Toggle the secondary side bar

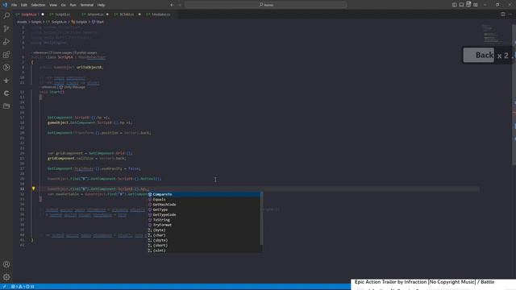(x=468, y=5)
